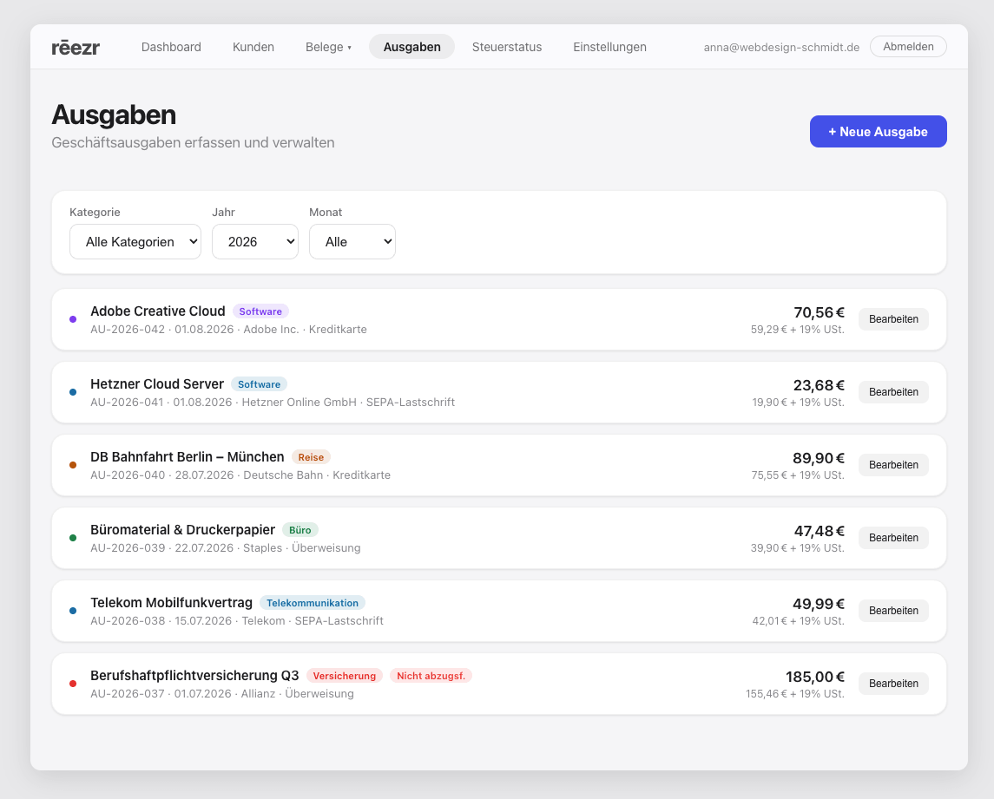The height and width of the screenshot is (799, 994).
Task: Click the AU-2026-040 Deutsche Bahn details
Action: pyautogui.click(x=240, y=475)
